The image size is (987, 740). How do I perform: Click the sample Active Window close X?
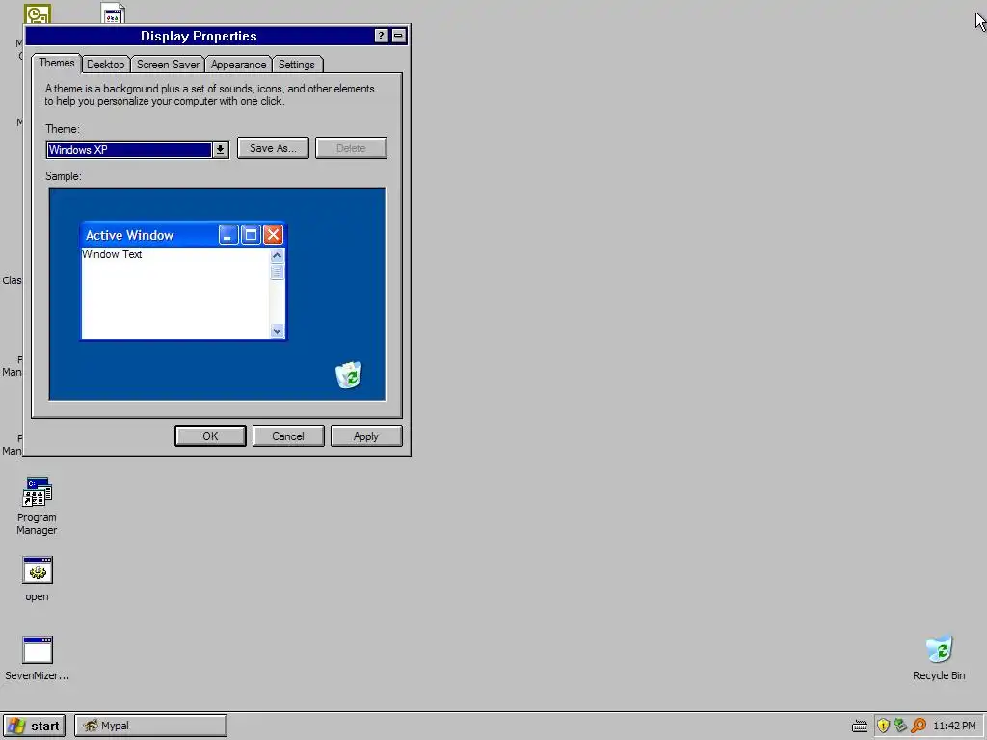(273, 235)
